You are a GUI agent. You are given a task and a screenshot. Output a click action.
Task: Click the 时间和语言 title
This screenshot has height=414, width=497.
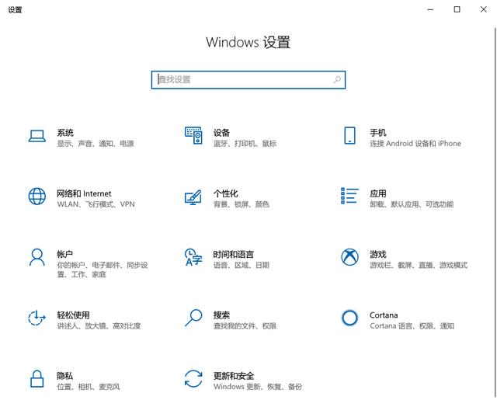point(234,254)
